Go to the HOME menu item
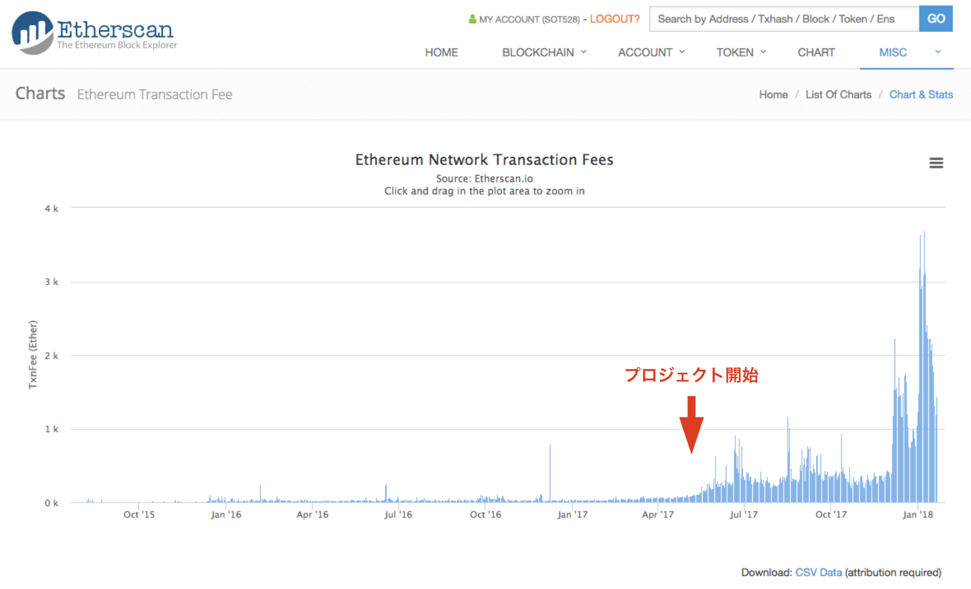Image resolution: width=971 pixels, height=589 pixels. pos(441,52)
